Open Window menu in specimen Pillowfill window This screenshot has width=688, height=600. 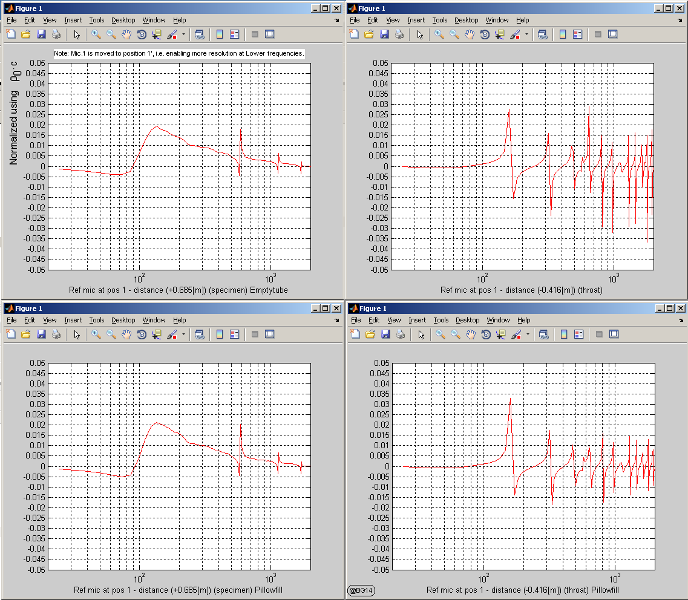[x=154, y=320]
